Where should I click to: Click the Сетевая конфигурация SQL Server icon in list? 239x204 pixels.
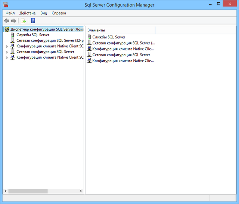[89, 55]
